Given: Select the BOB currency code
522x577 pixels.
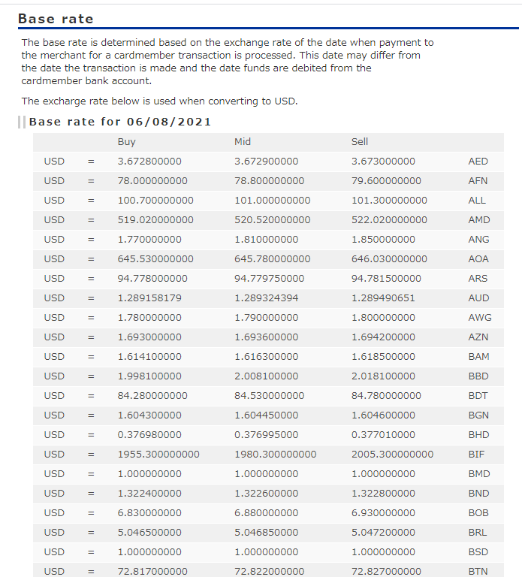Looking at the screenshot, I should click(478, 512).
